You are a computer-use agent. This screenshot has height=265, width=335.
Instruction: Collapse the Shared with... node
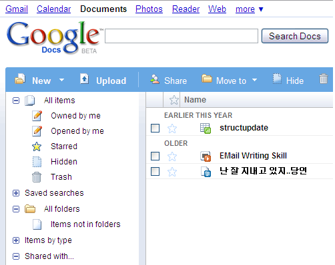pyautogui.click(x=16, y=256)
